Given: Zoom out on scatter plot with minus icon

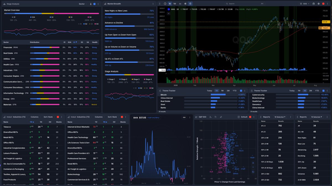Looking at the screenshot, I should pos(253,167).
